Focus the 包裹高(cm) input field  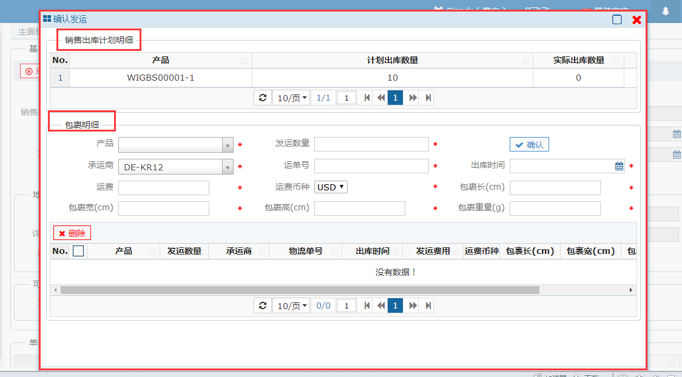360,209
